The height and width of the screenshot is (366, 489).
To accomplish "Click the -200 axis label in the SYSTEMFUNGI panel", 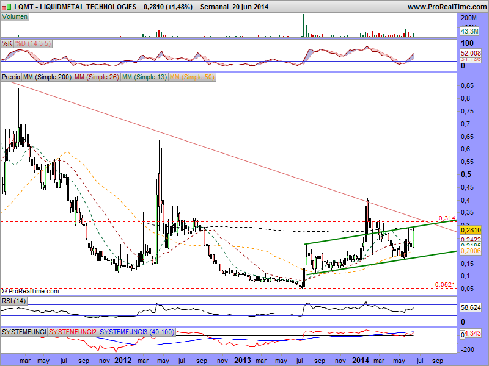I will [467, 350].
